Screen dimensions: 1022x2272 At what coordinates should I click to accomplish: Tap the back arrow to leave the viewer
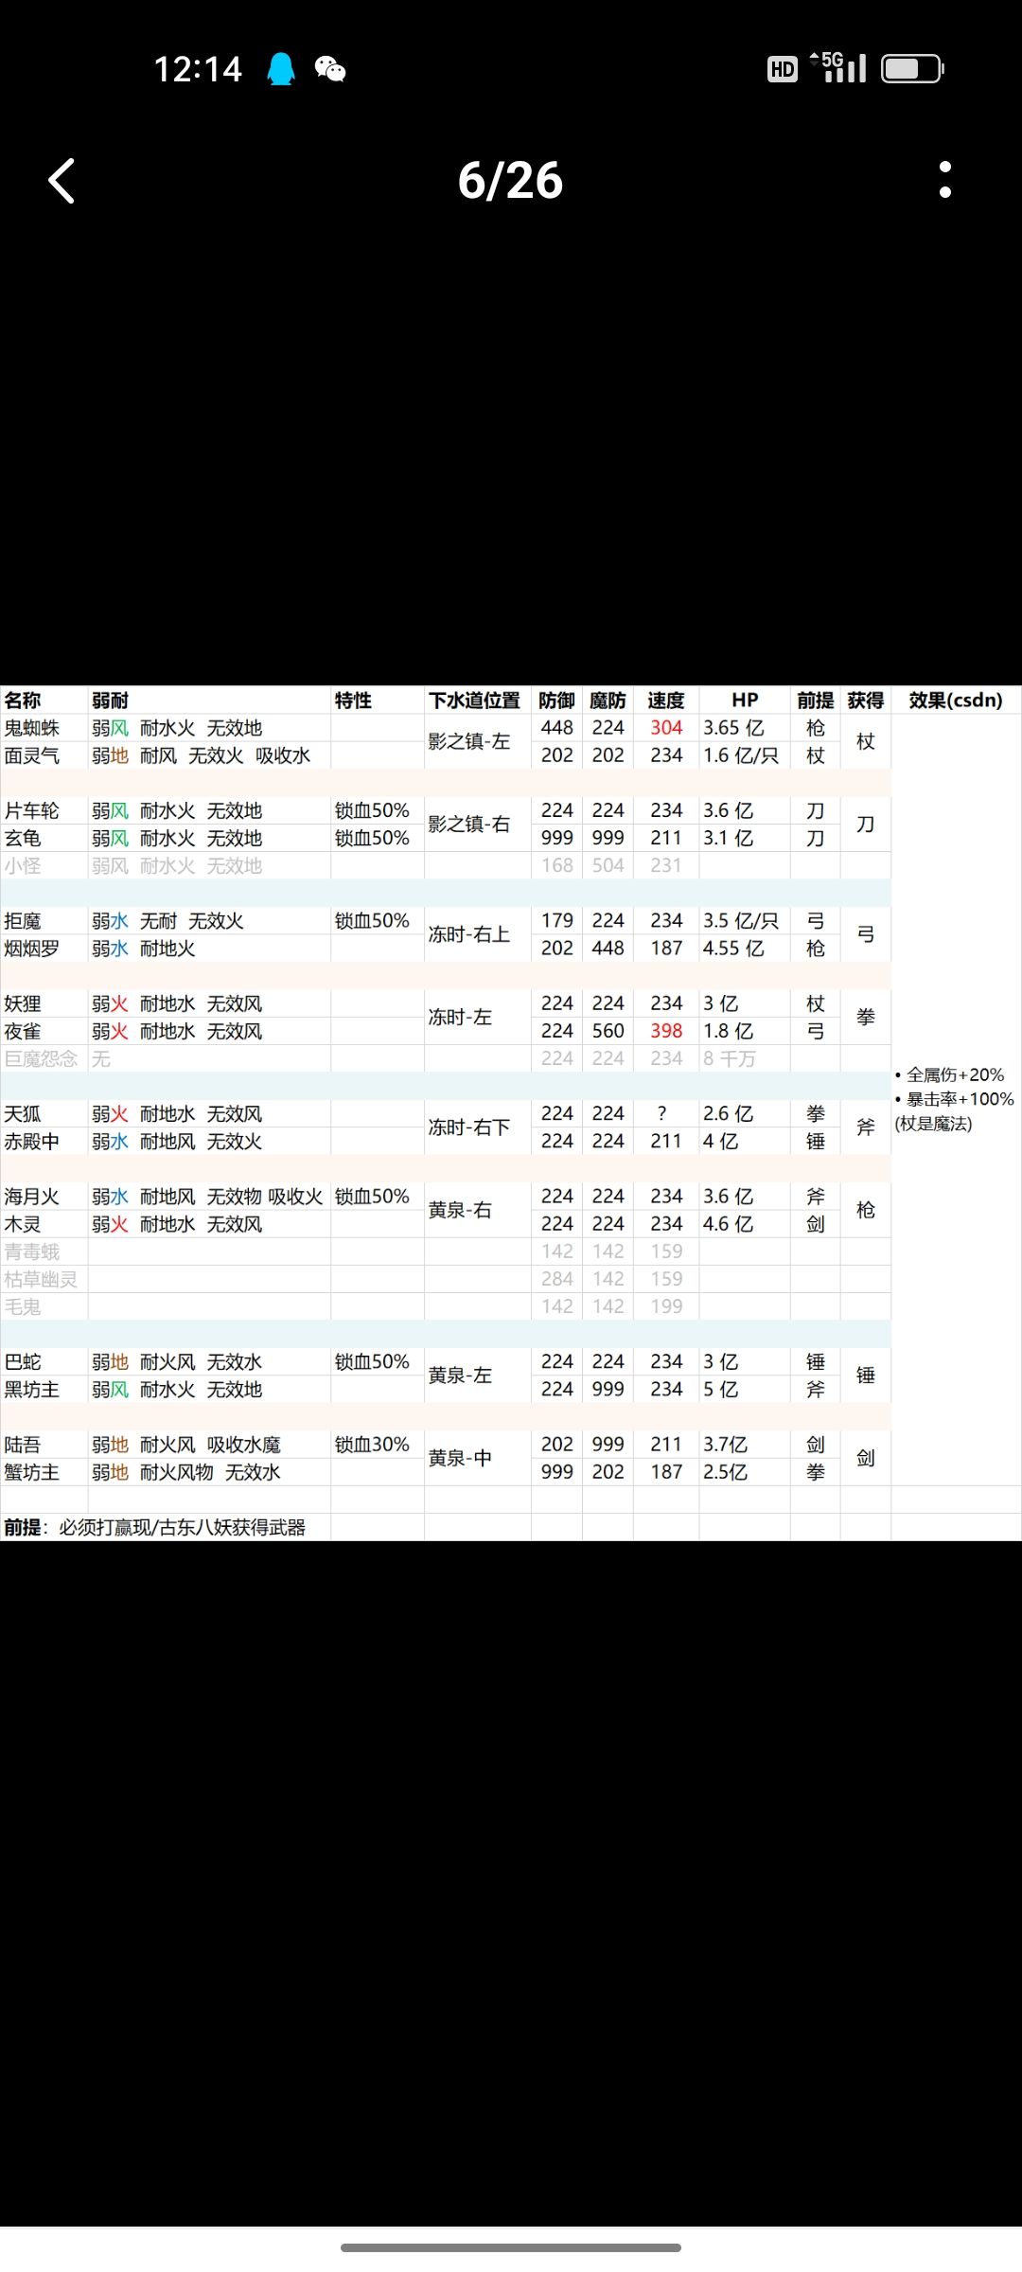coord(62,181)
